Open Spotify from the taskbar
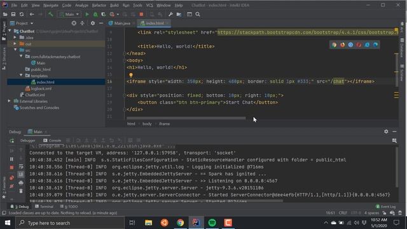 point(212,223)
